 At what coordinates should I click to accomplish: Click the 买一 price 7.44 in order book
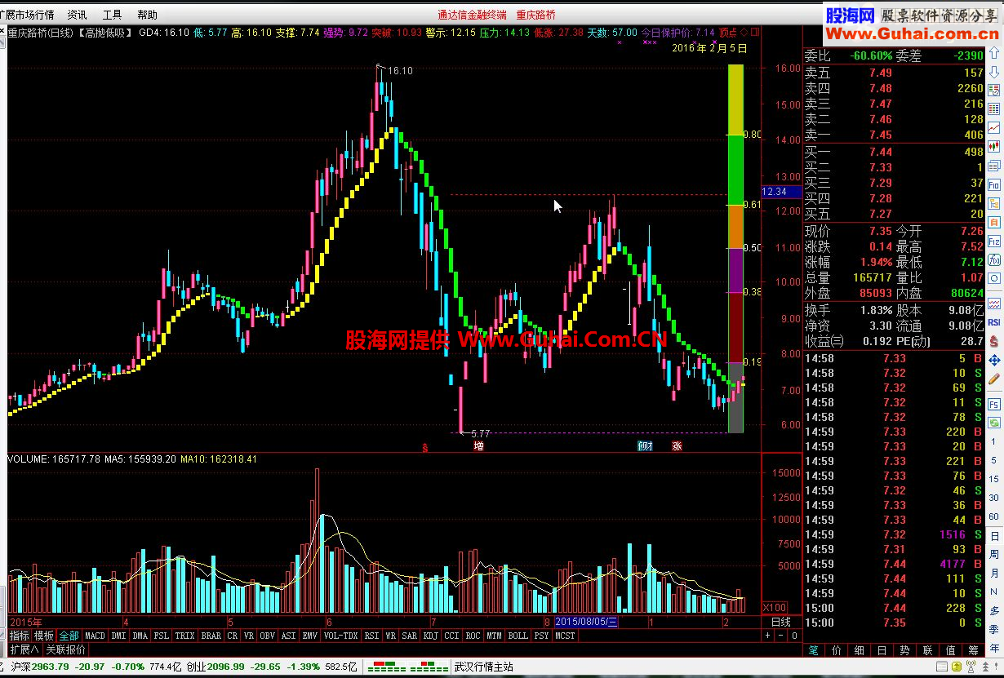click(881, 153)
